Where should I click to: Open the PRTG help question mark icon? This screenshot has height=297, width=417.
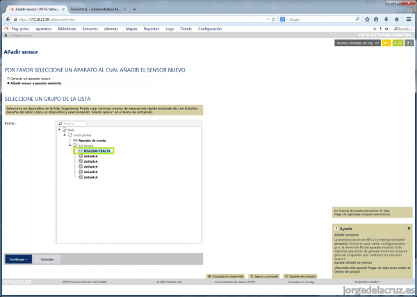click(381, 29)
